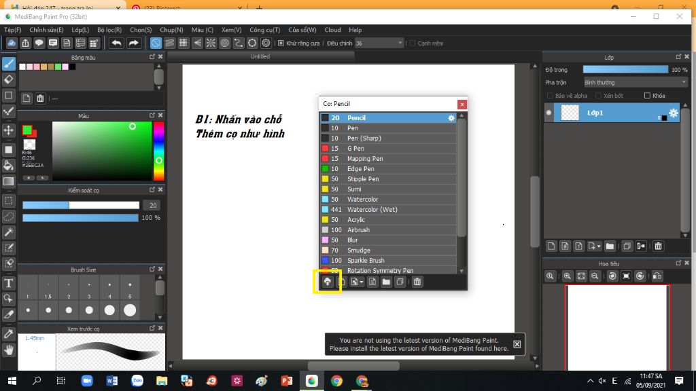
Task: Open the Pha trộn blending dropdown
Action: pyautogui.click(x=636, y=82)
